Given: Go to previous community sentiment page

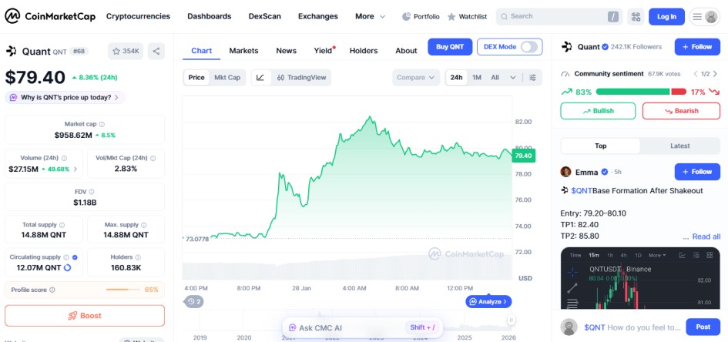Looking at the screenshot, I should 696,74.
